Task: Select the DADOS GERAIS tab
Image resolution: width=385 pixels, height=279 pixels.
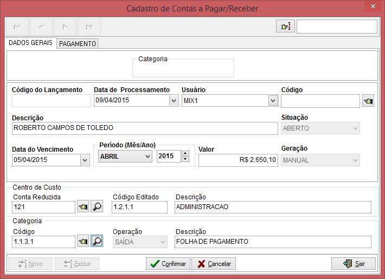Action: pos(31,43)
